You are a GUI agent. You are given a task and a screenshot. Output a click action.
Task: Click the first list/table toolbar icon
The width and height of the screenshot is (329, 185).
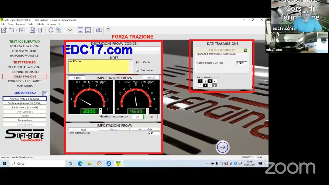pos(80,30)
